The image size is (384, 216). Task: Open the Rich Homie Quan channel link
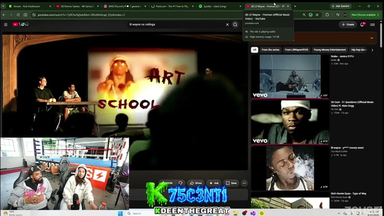point(339,197)
